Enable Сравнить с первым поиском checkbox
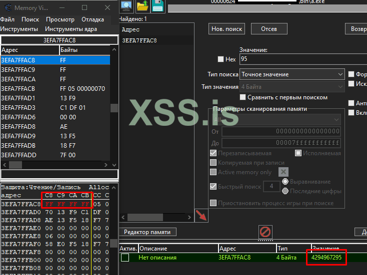This screenshot has height=275, width=367. [242, 97]
